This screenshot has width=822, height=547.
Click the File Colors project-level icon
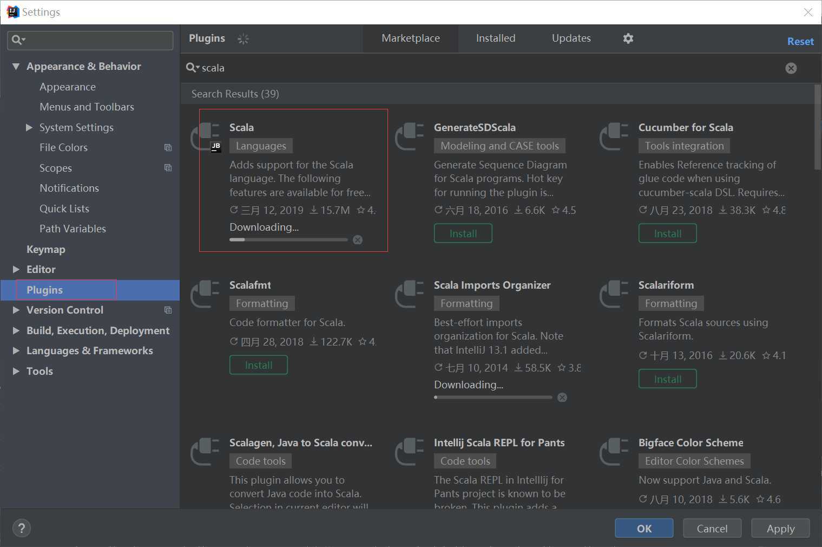(x=168, y=147)
